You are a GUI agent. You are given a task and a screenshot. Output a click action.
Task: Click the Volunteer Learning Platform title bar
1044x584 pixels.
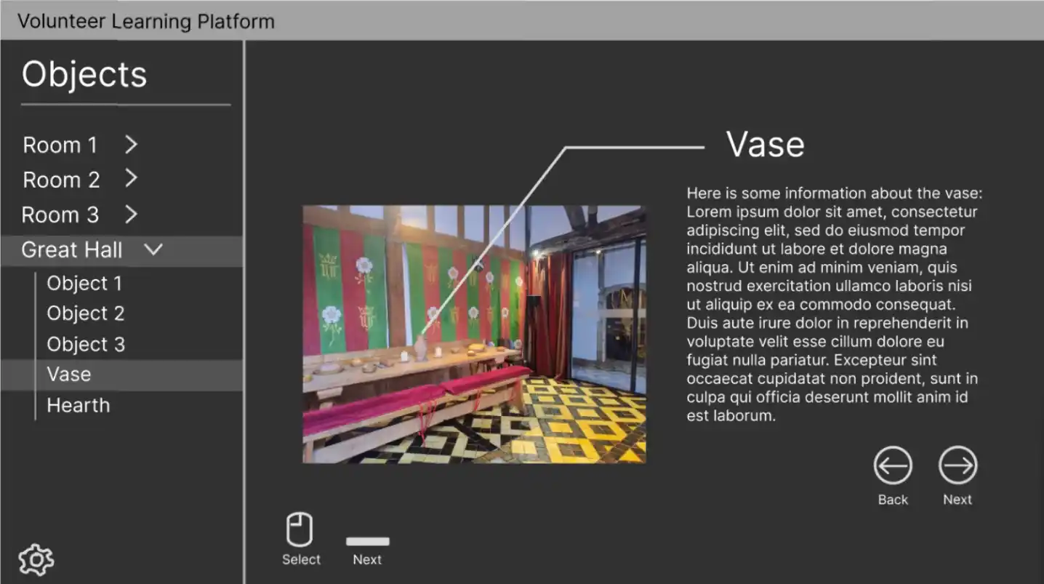pos(147,21)
